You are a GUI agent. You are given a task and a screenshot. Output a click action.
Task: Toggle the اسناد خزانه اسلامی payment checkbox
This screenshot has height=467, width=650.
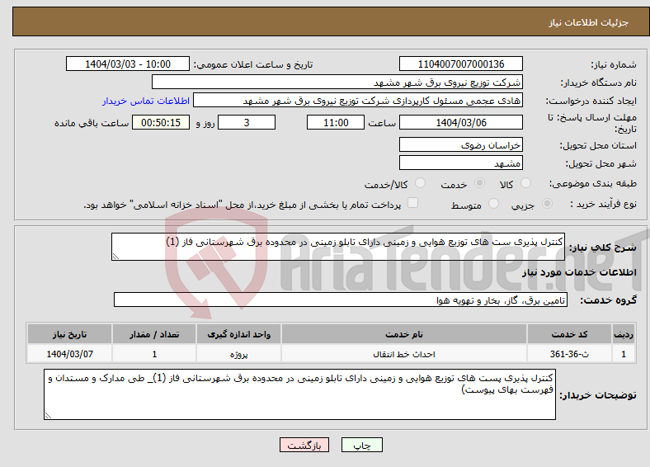(x=412, y=203)
